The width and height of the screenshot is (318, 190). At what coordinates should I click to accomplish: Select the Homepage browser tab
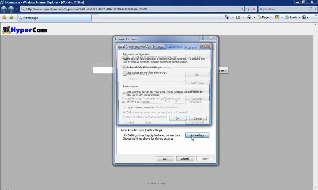pos(54,18)
